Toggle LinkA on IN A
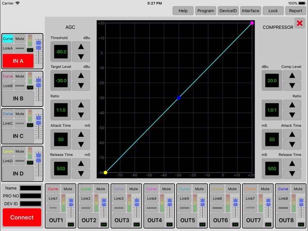The image size is (308, 231). pos(8,48)
